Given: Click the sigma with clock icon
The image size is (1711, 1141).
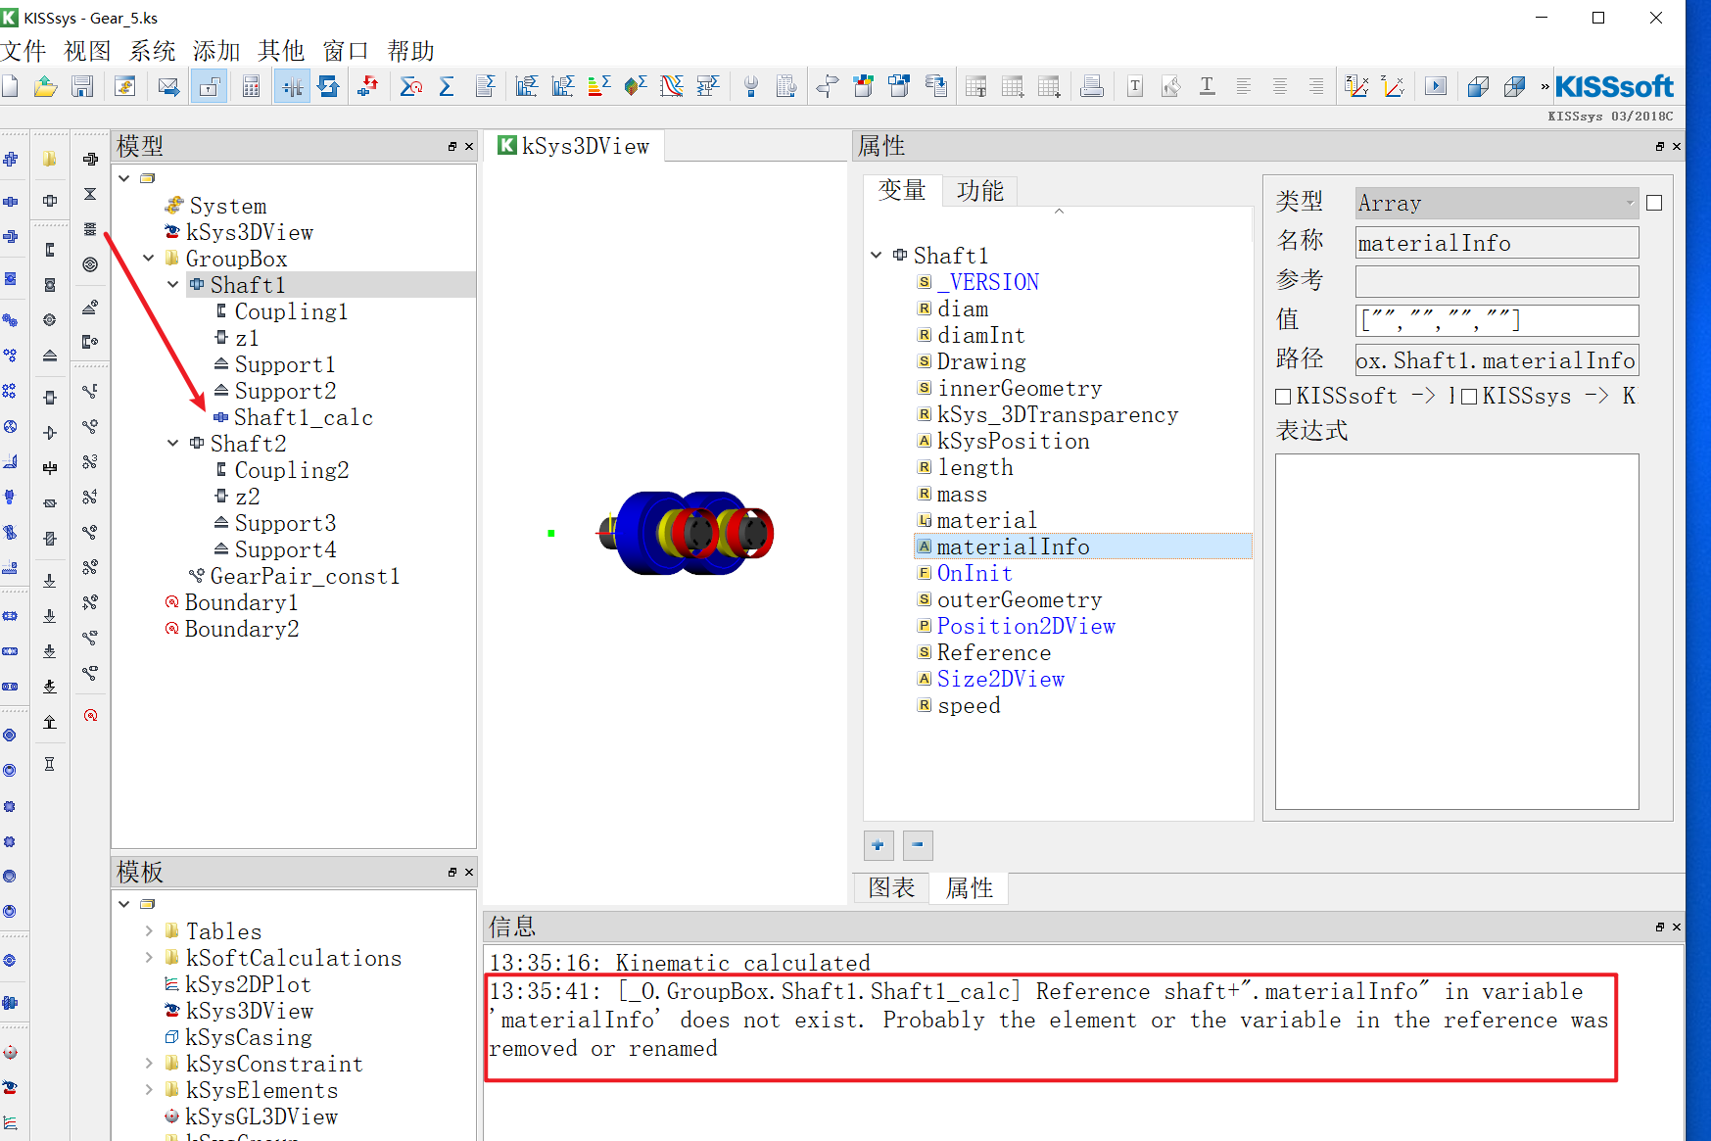Looking at the screenshot, I should [411, 86].
